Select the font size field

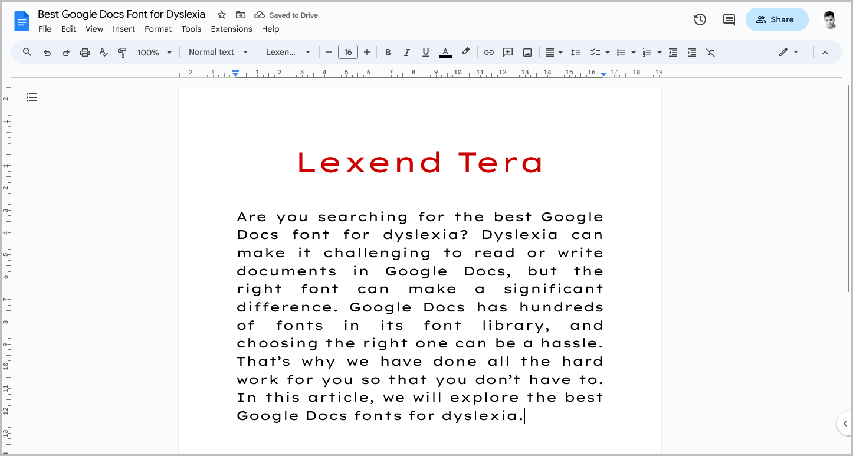[x=348, y=53]
